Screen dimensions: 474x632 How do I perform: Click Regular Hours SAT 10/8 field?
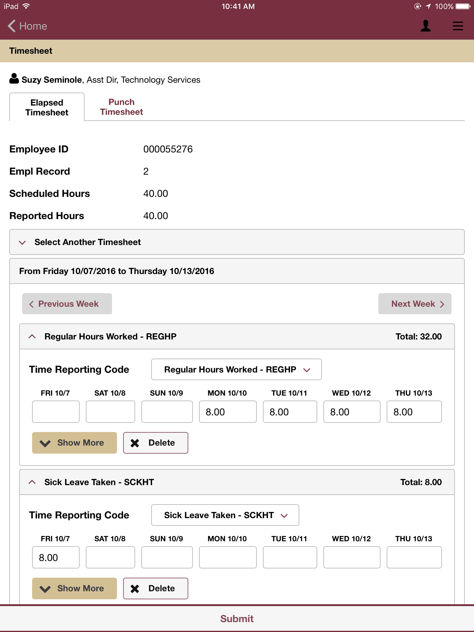110,412
